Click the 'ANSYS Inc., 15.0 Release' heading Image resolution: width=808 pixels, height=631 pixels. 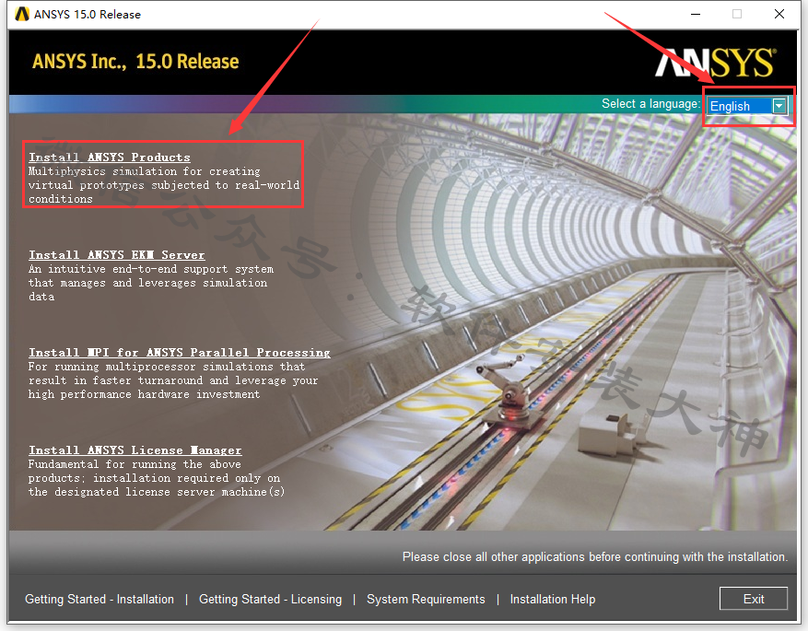[x=135, y=62]
